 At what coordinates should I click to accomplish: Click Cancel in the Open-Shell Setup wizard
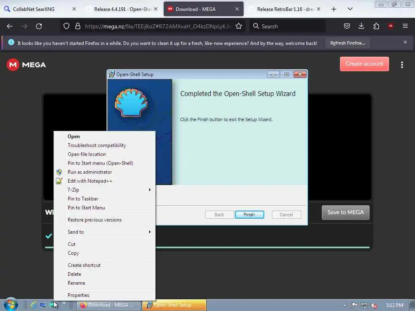[x=286, y=215]
